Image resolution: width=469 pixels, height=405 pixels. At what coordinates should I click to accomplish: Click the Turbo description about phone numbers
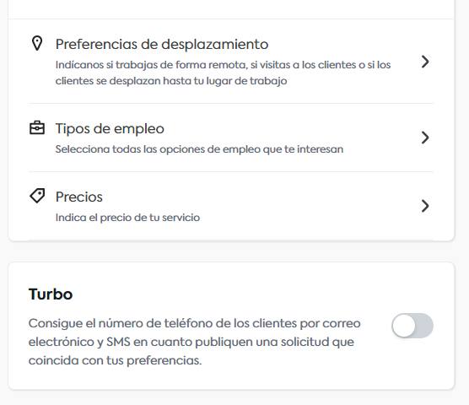(x=194, y=342)
